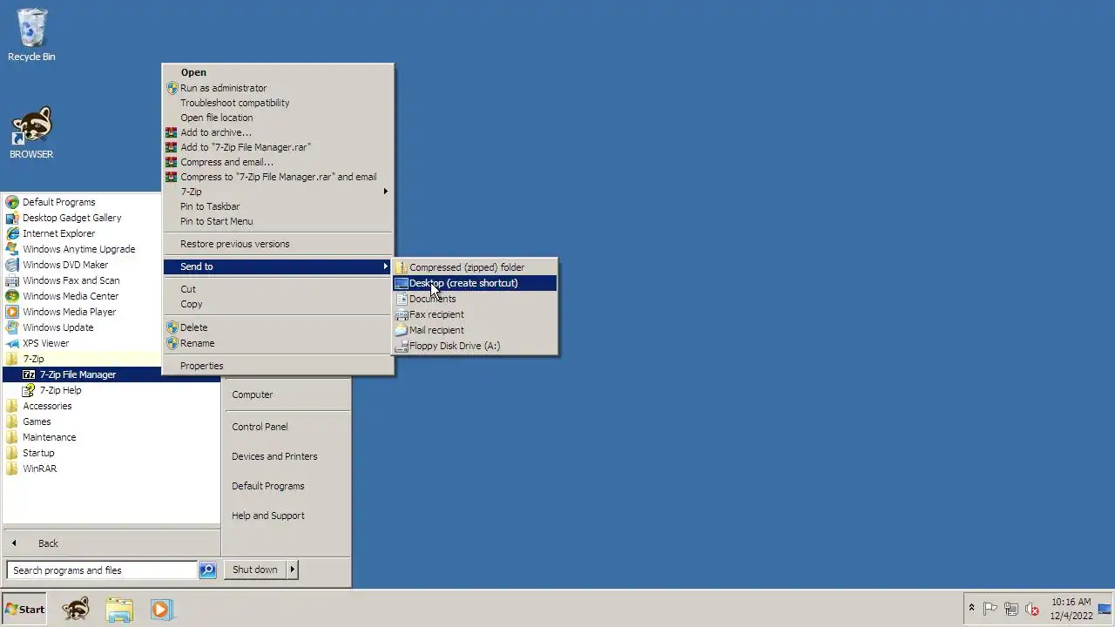This screenshot has height=627, width=1115.
Task: Click the Show desktop icon at taskbar end
Action: tap(1105, 609)
